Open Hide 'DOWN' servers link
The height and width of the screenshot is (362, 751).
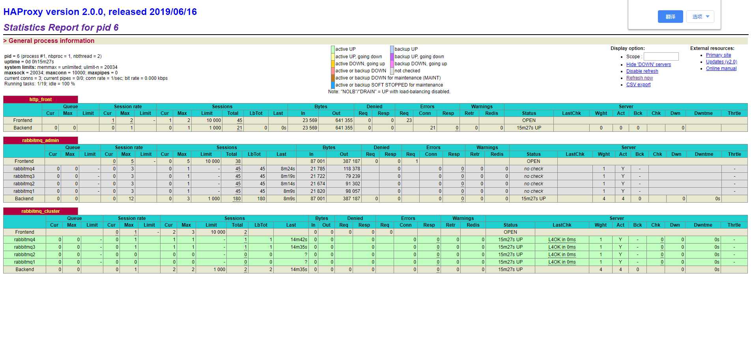pyautogui.click(x=648, y=65)
